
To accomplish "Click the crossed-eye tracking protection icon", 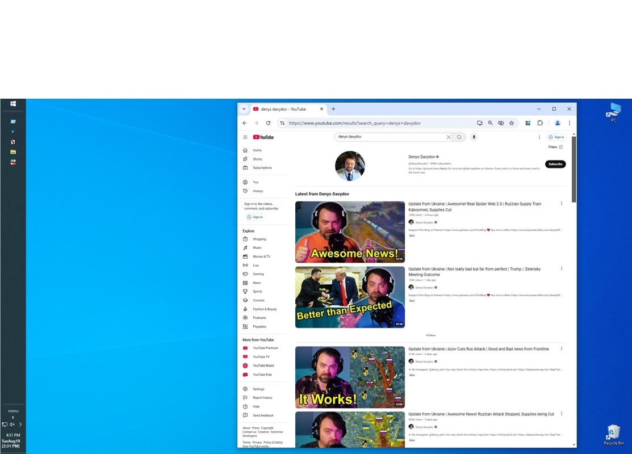I will pos(501,123).
